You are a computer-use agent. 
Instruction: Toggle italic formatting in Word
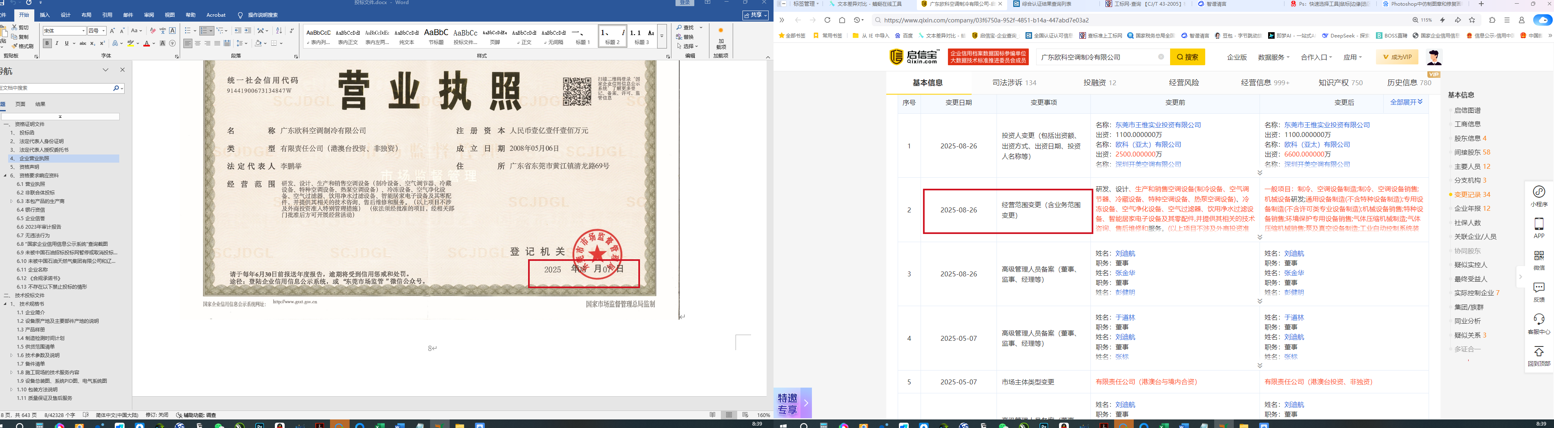click(57, 43)
